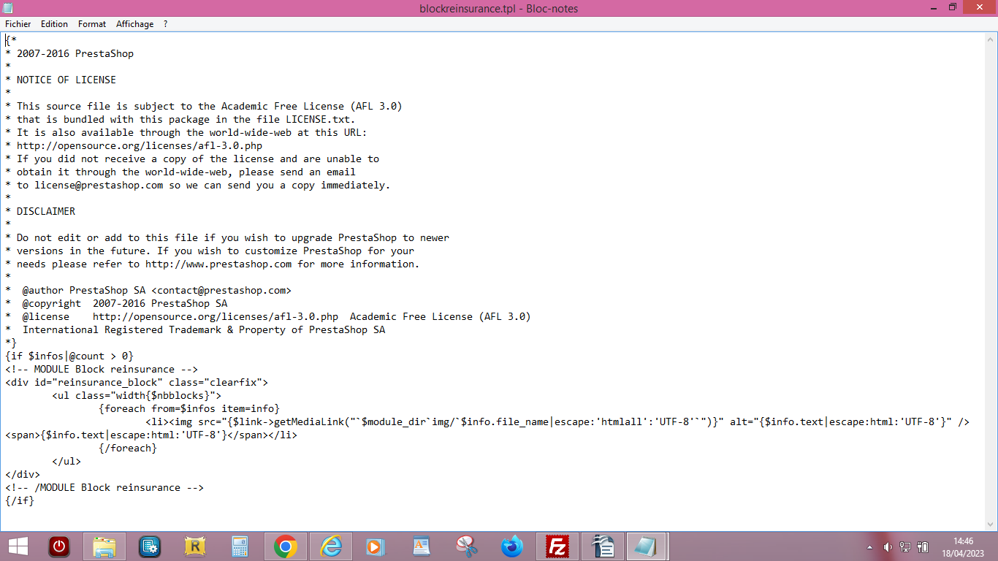
Task: Show hidden system tray icons
Action: pos(870,547)
